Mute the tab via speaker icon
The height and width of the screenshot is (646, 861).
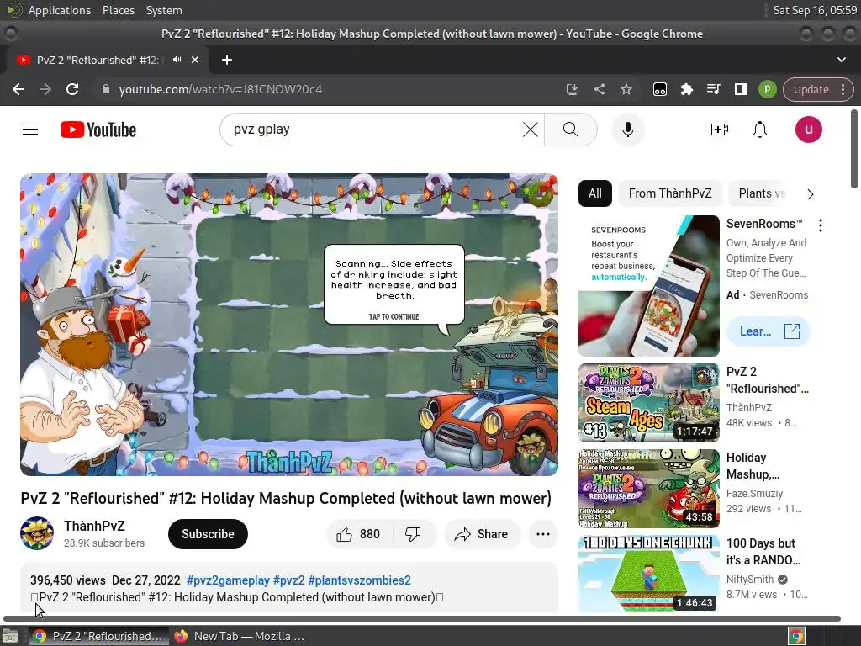pyautogui.click(x=177, y=60)
